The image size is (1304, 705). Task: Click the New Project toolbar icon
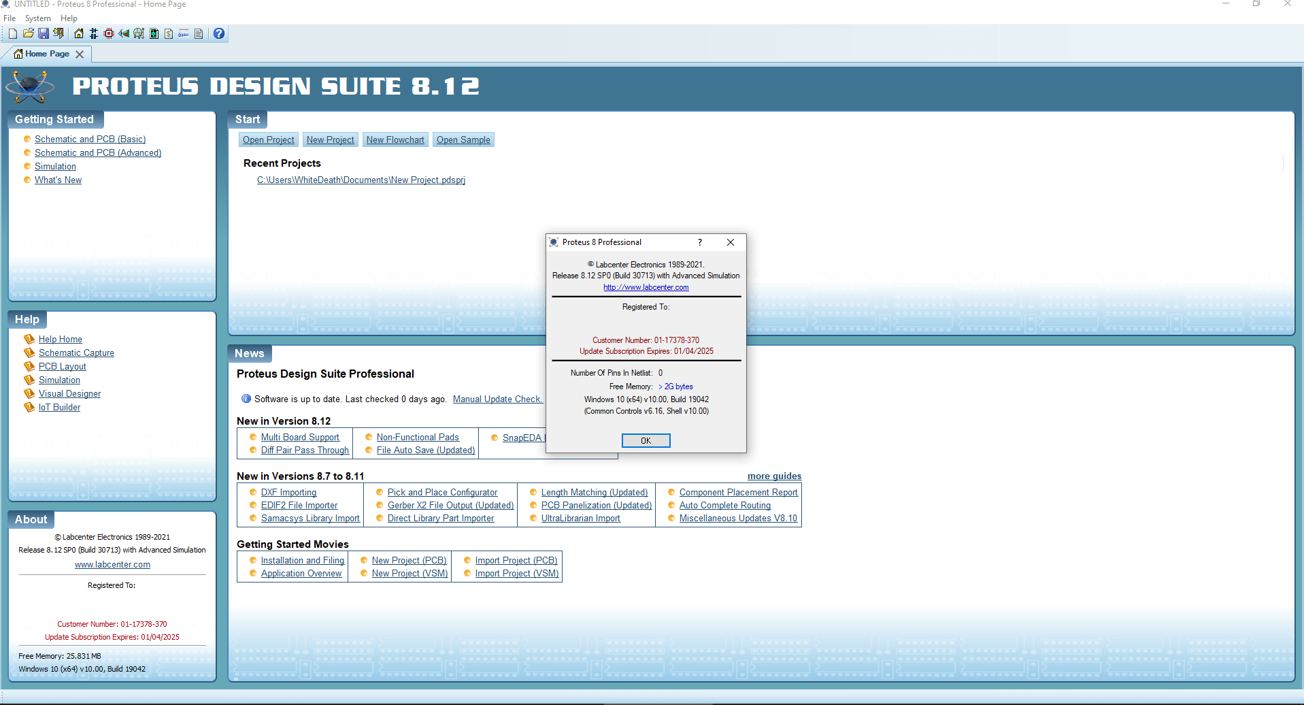tap(13, 33)
